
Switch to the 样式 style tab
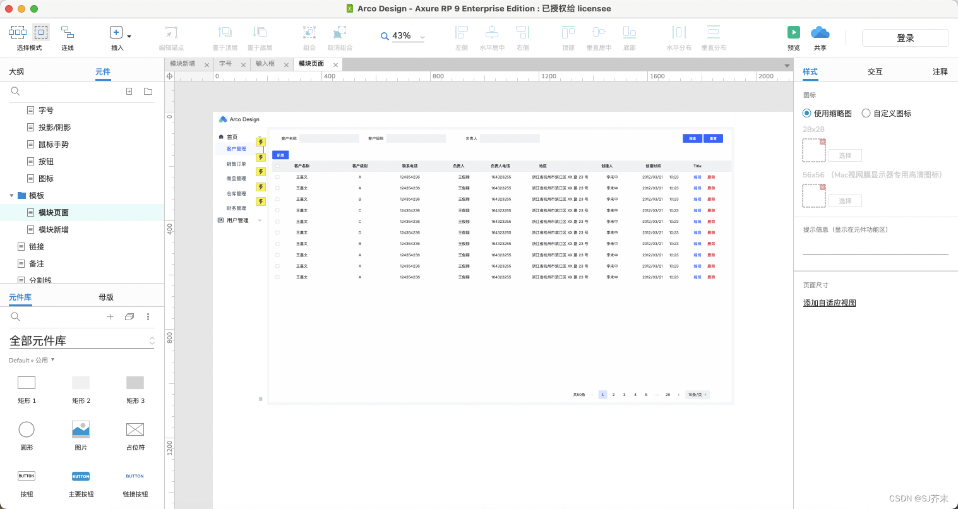(810, 72)
